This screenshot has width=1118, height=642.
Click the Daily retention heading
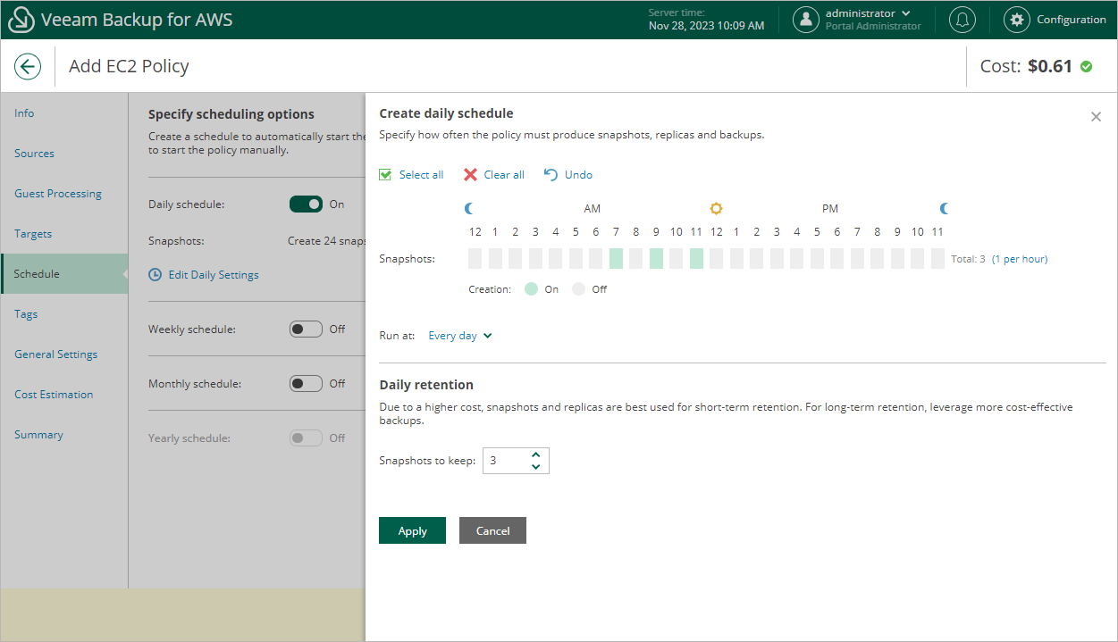(426, 385)
